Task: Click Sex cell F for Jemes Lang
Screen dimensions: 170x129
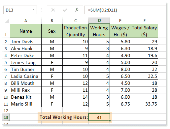Action: pyautogui.click(x=52, y=62)
